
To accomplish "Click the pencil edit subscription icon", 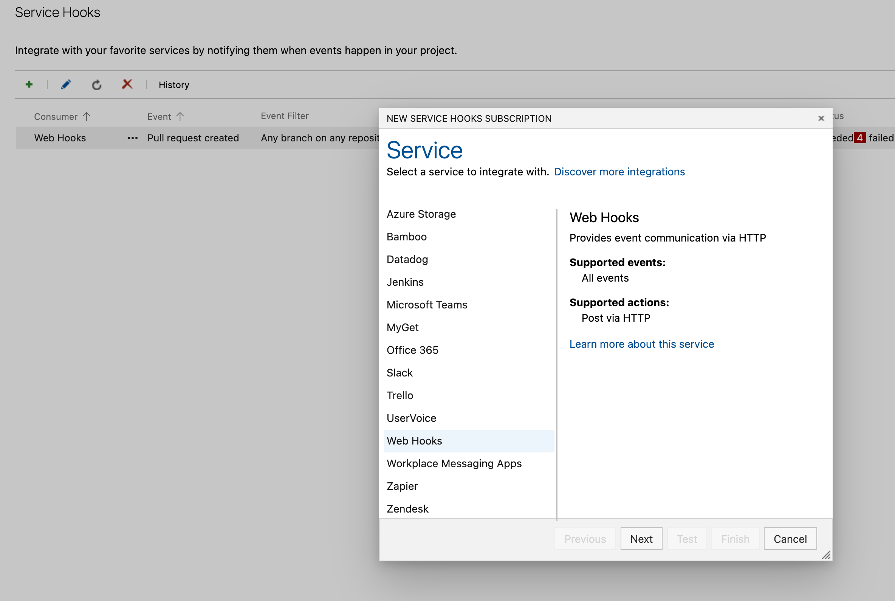I will click(x=66, y=84).
